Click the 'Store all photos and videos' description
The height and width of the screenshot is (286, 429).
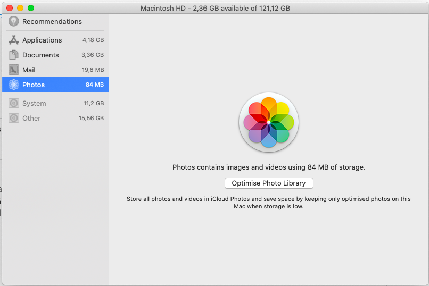point(269,203)
